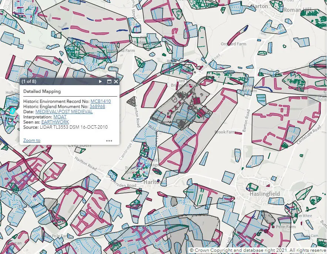Click the Penn Farm label
The width and height of the screenshot is (327, 254).
pyautogui.click(x=286, y=227)
